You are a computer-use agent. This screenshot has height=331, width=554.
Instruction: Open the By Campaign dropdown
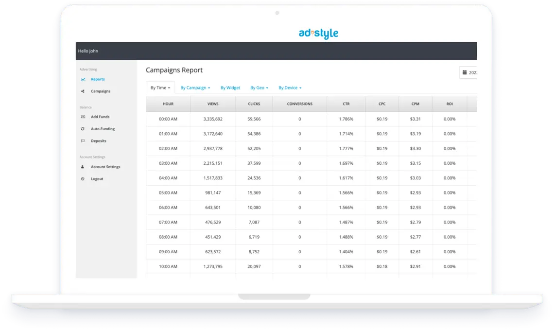coord(195,88)
